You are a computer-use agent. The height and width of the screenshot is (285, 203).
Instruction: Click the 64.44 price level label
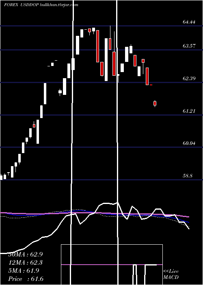coord(189,22)
